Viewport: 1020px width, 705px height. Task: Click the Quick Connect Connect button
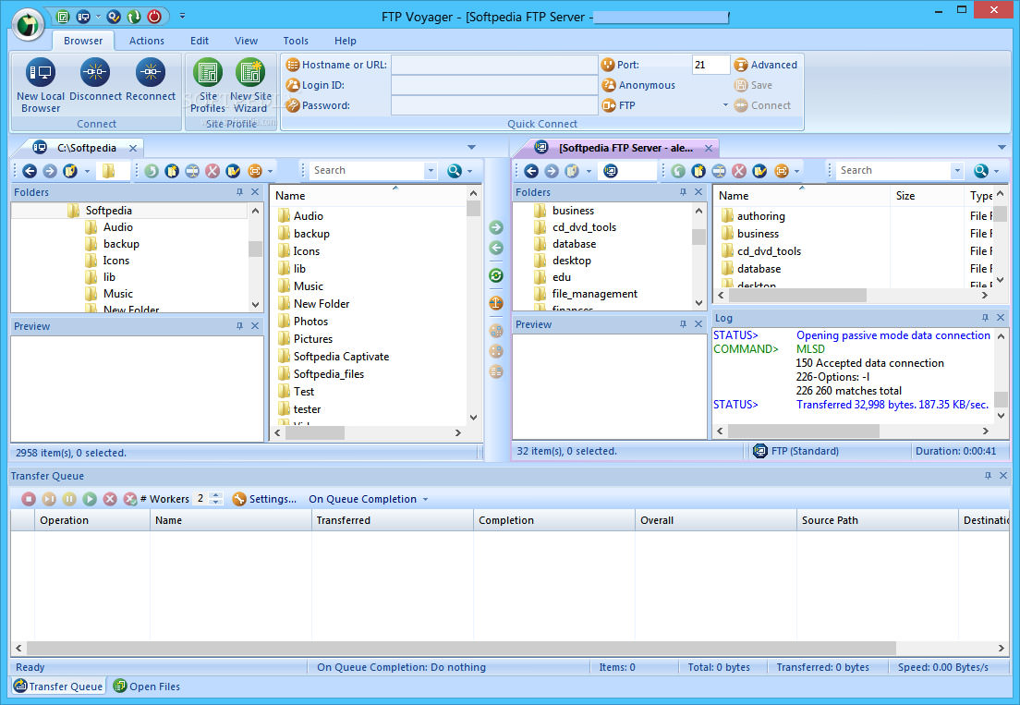coord(762,105)
